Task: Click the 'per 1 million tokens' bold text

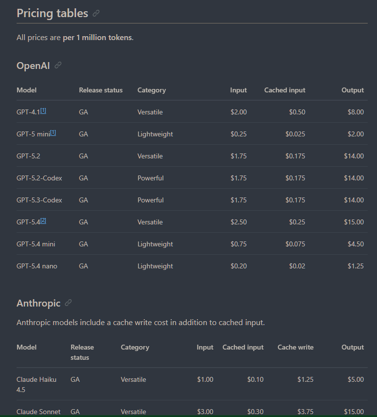Action: click(x=98, y=38)
